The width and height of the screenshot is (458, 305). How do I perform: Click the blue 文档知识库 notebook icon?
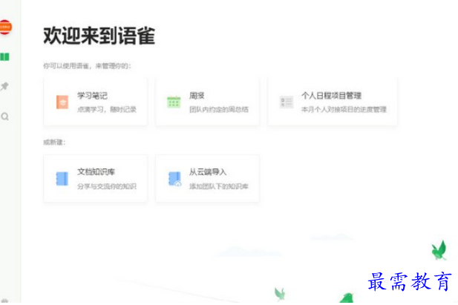pos(62,179)
